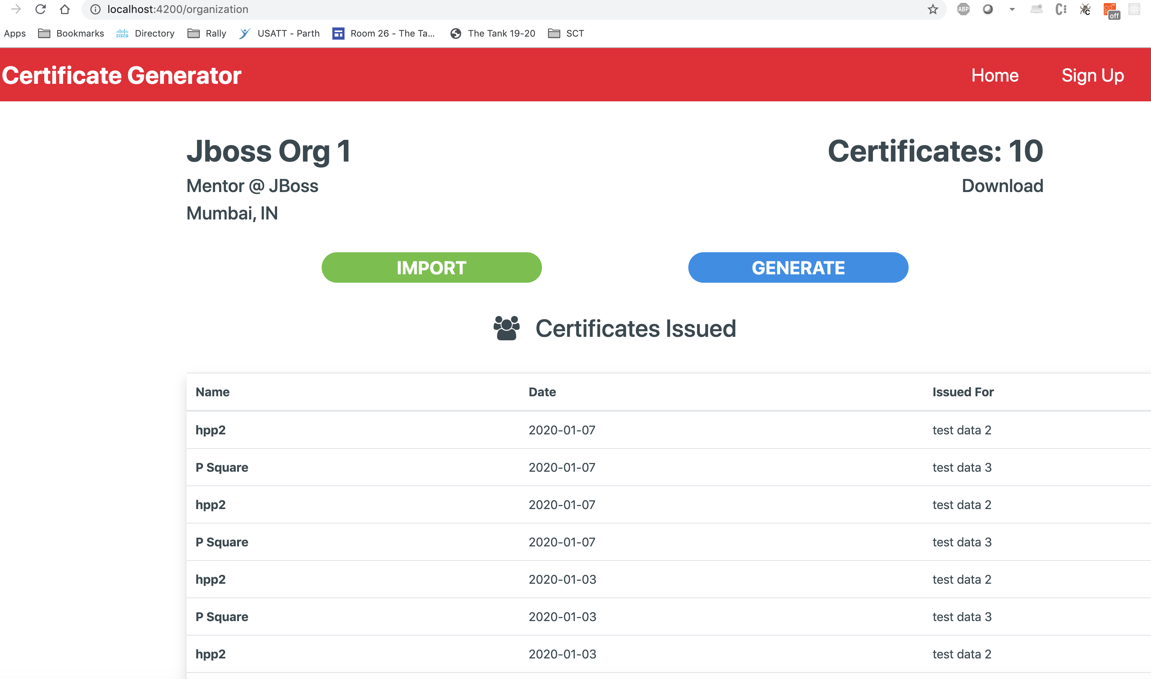1151x679 pixels.
Task: Open the Room 26 - The Ta... bookmark
Action: pyautogui.click(x=383, y=34)
